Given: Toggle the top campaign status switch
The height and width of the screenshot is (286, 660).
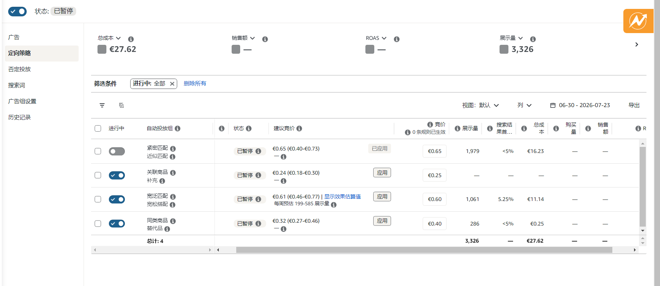Looking at the screenshot, I should click(x=17, y=11).
